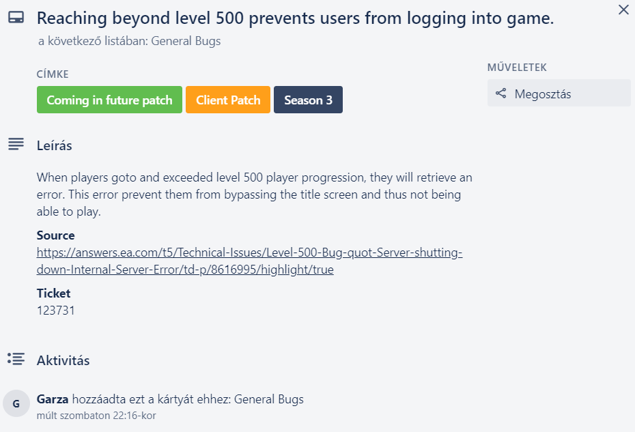
Task: Click the Garza username in activity
Action: click(53, 399)
